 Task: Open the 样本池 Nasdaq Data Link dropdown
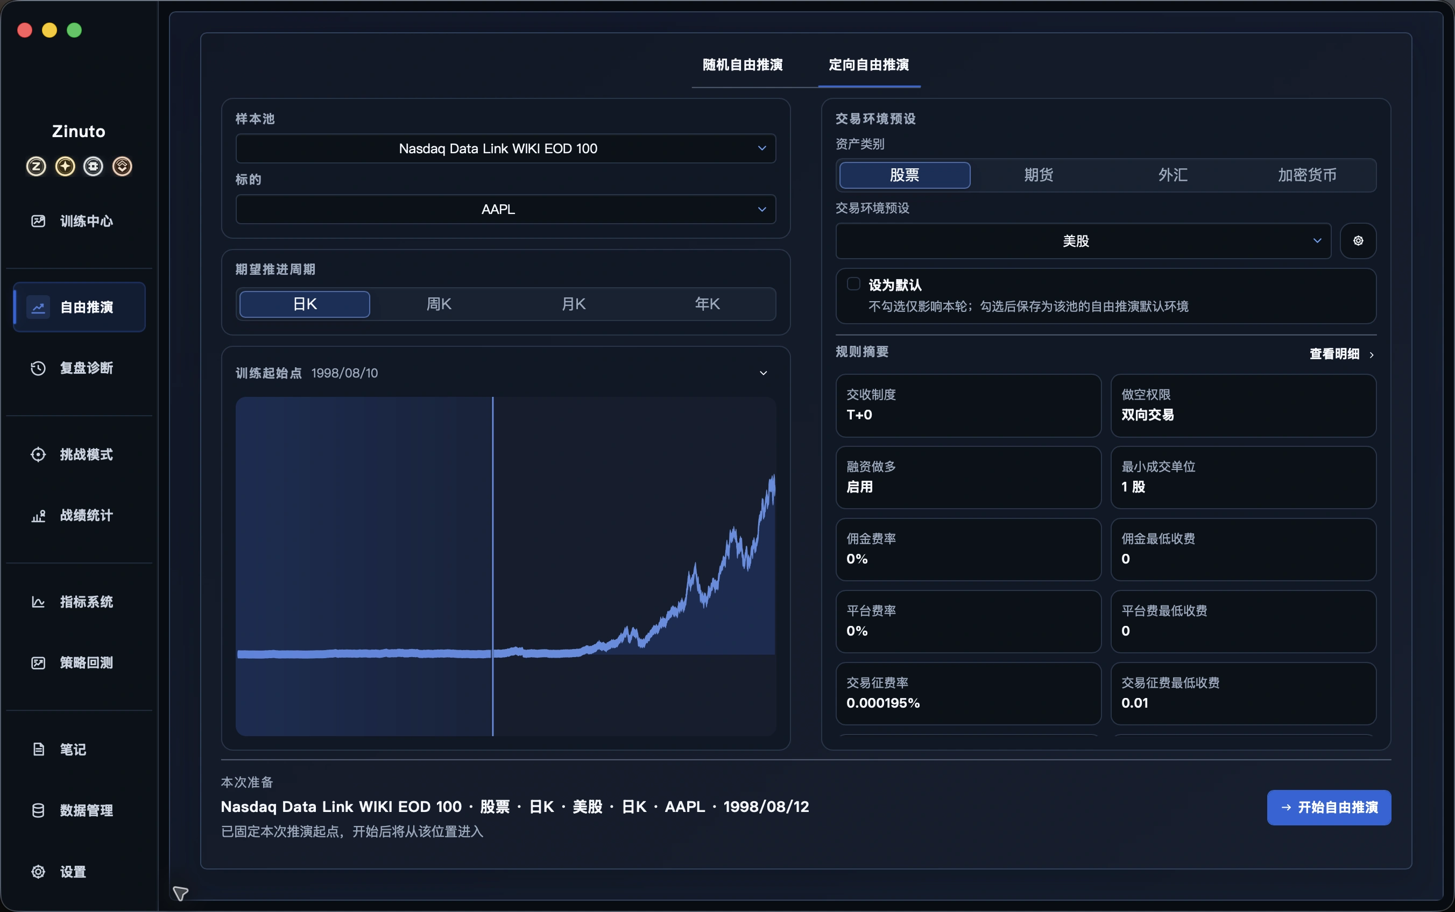tap(506, 148)
